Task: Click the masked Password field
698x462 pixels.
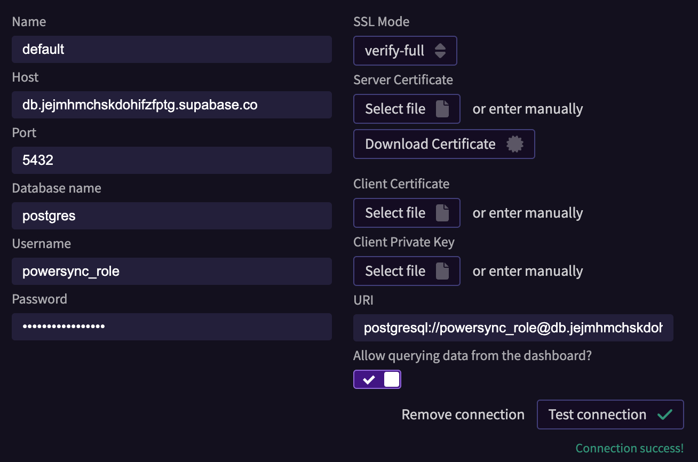Action: pos(172,326)
